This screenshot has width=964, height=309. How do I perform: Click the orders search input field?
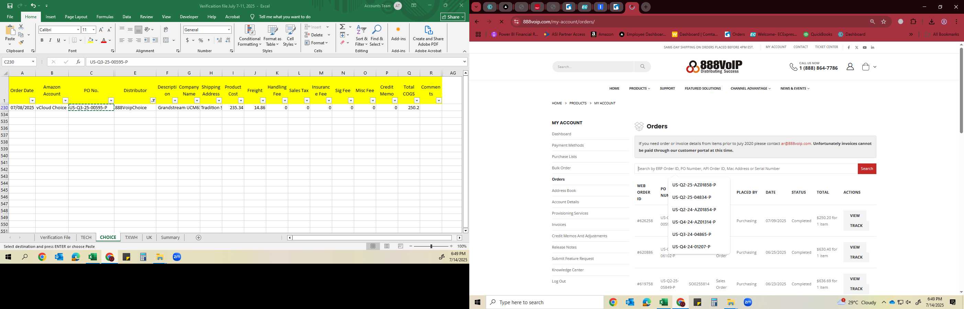pyautogui.click(x=746, y=169)
